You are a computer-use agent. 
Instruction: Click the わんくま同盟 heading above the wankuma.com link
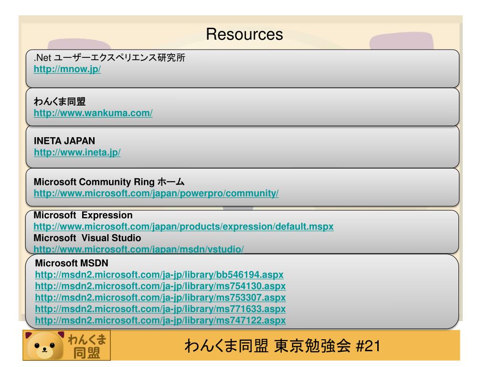click(x=60, y=101)
